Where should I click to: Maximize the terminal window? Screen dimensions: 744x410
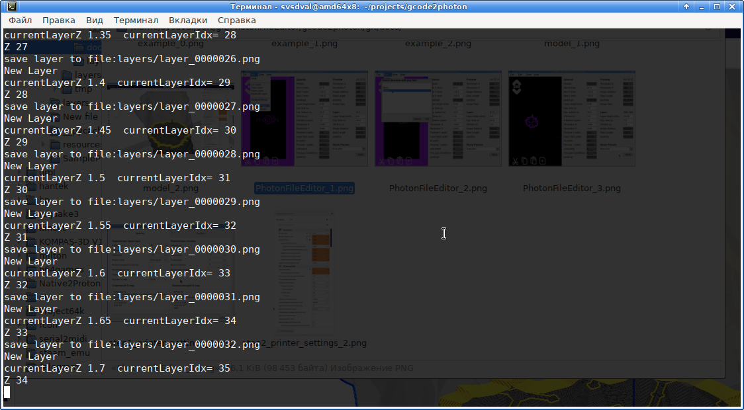(717, 7)
